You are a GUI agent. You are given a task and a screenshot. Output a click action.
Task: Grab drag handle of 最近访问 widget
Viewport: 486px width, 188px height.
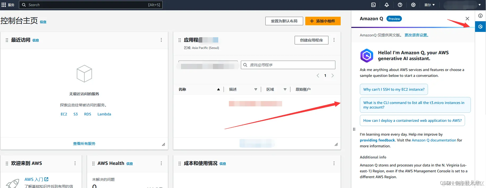coord(7,40)
